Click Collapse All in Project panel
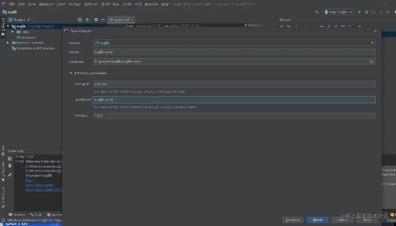The image size is (396, 226). pyautogui.click(x=87, y=19)
